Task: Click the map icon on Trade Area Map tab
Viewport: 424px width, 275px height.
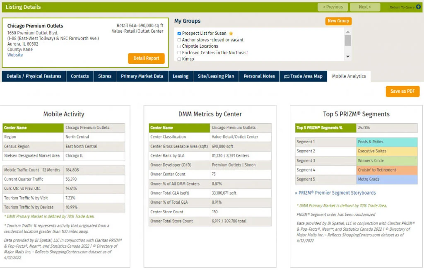Action: click(287, 77)
